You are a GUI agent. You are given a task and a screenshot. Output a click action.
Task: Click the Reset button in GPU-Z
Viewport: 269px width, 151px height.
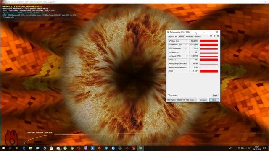[x=215, y=95]
